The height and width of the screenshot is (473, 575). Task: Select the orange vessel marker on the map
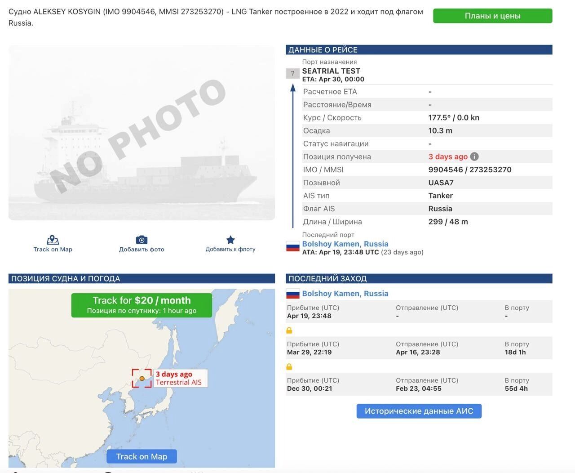point(142,379)
